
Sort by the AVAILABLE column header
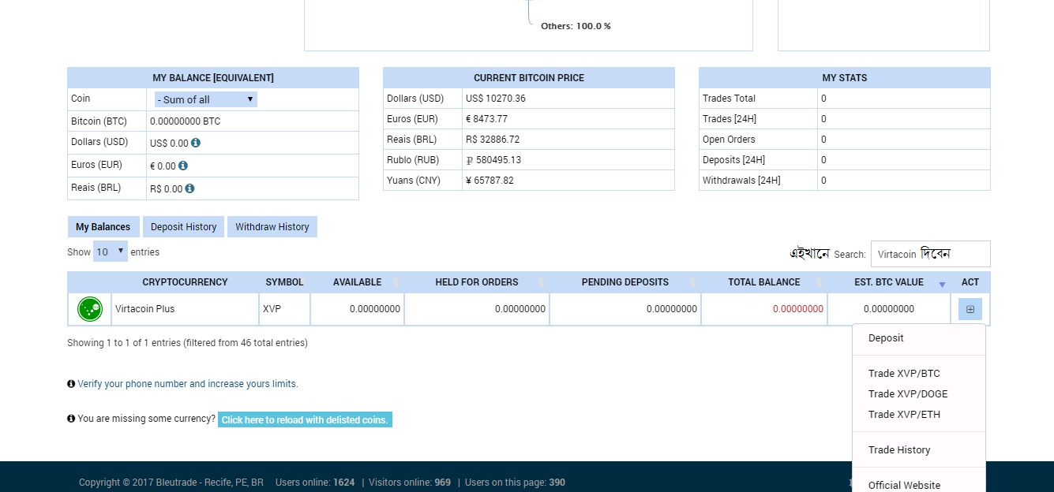pyautogui.click(x=357, y=282)
